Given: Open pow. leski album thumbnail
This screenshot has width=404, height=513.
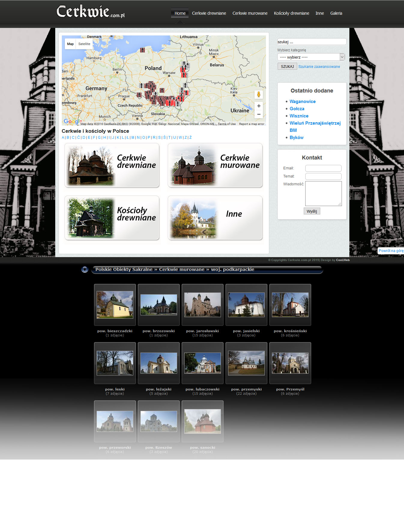Looking at the screenshot, I should 115,363.
